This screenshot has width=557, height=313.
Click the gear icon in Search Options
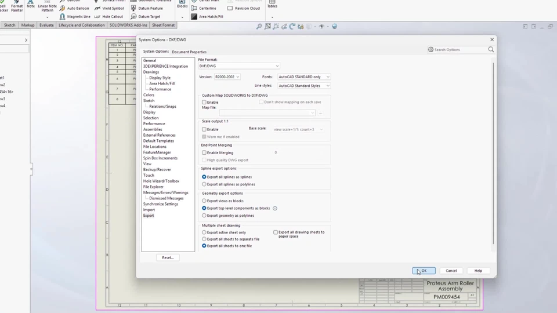coord(431,50)
